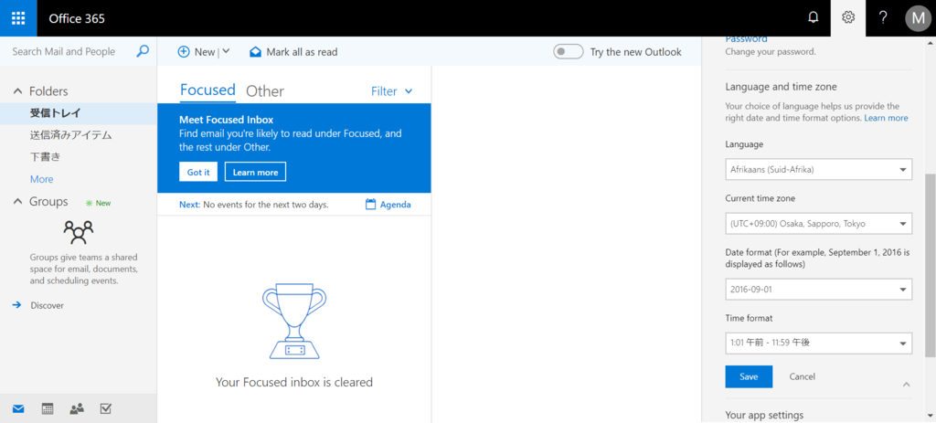Viewport: 936px width, 423px height.
Task: Click Learn more in Focused Inbox banner
Action: tap(256, 172)
